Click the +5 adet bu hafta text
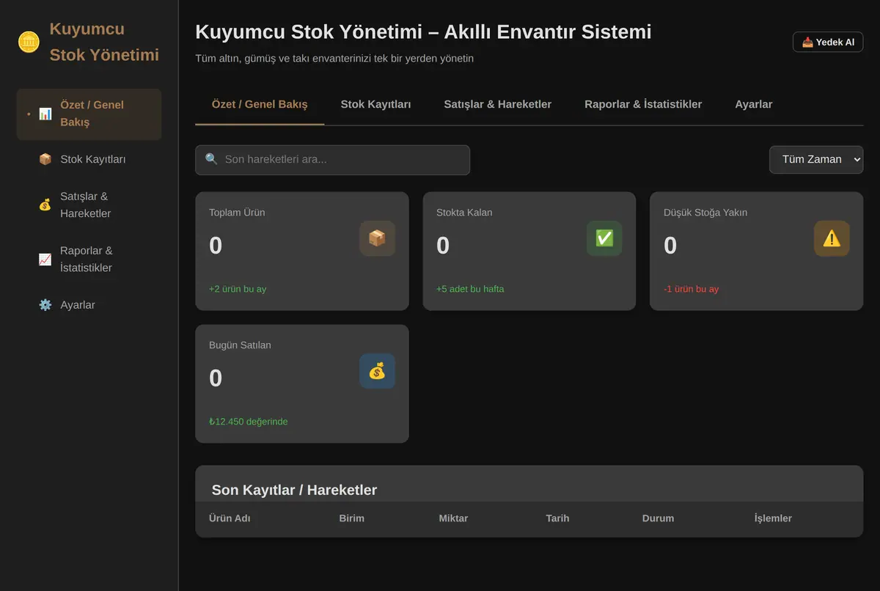The image size is (880, 591). tap(470, 289)
